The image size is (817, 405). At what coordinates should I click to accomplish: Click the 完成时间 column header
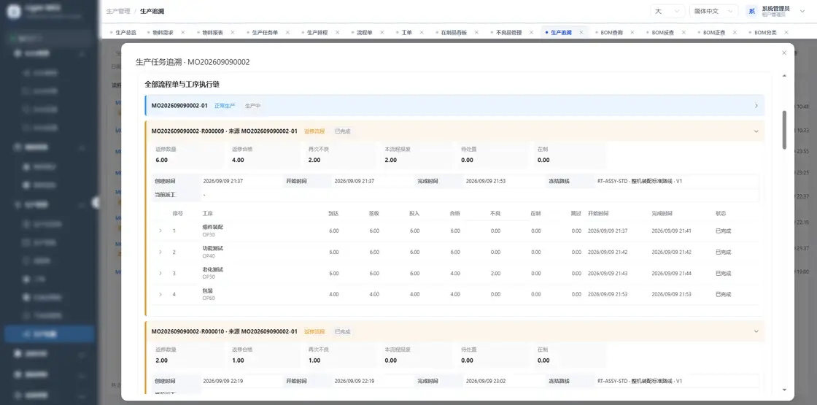point(662,214)
